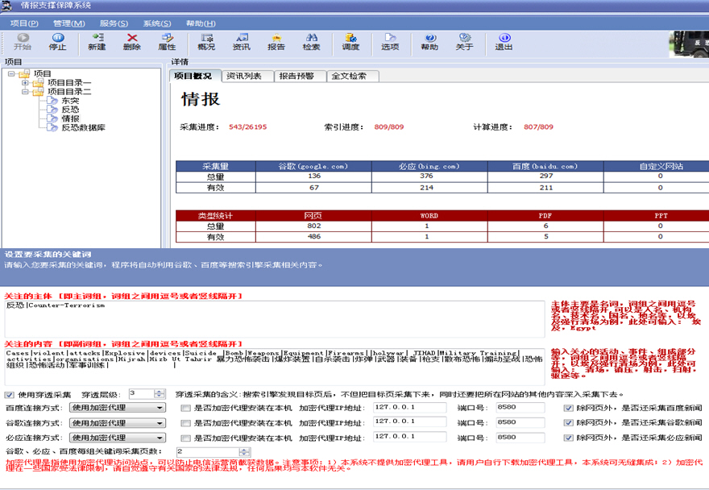Open the 必应连接方式 dropdown
The height and width of the screenshot is (490, 709).
pyautogui.click(x=117, y=438)
